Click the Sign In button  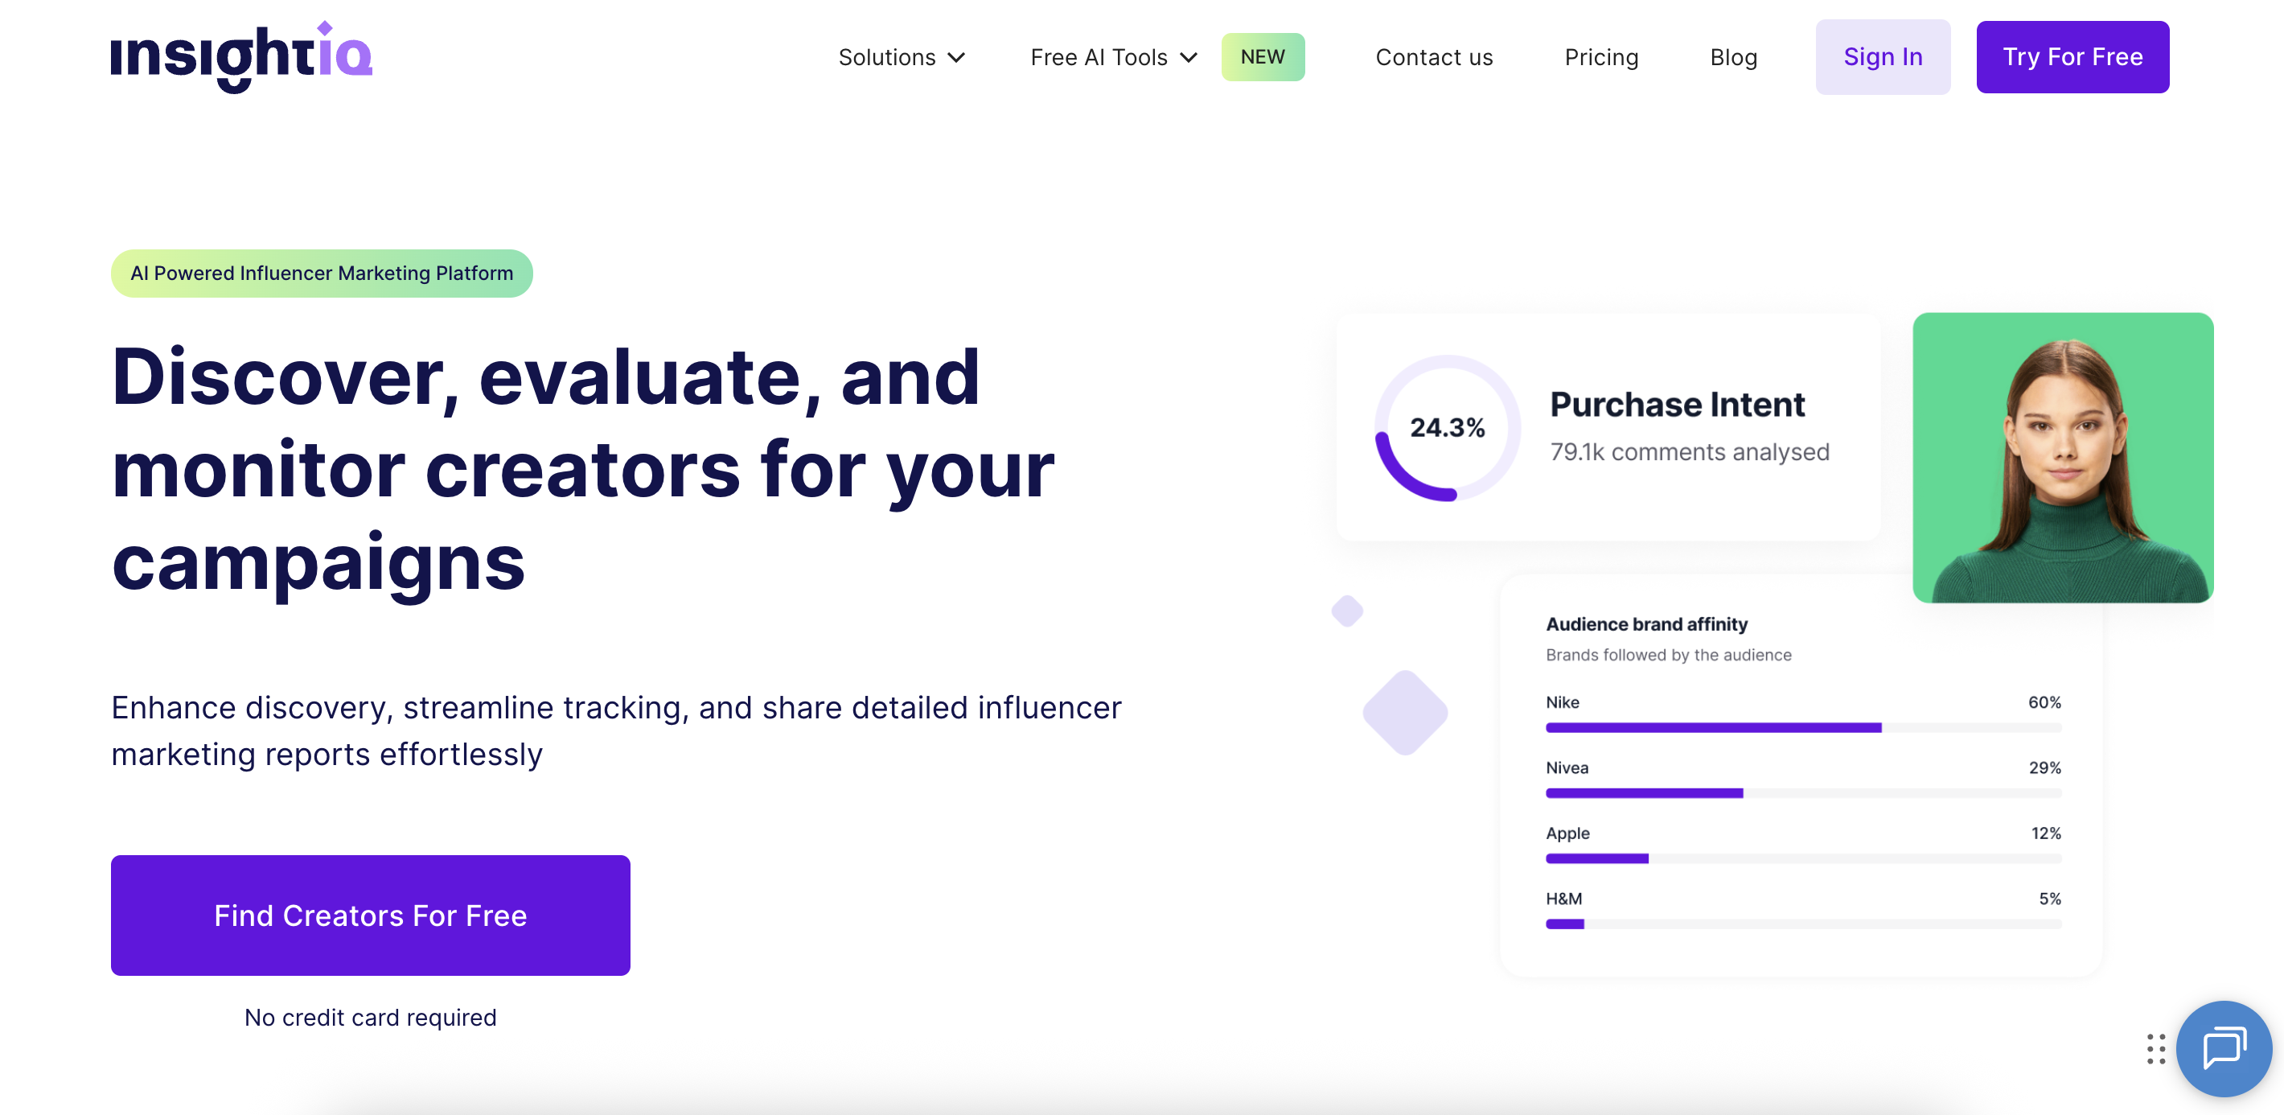pos(1881,57)
